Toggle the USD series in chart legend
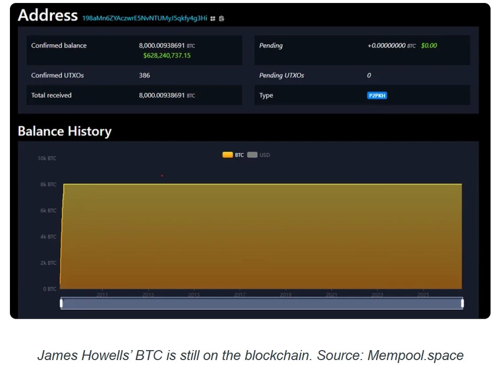 click(258, 155)
